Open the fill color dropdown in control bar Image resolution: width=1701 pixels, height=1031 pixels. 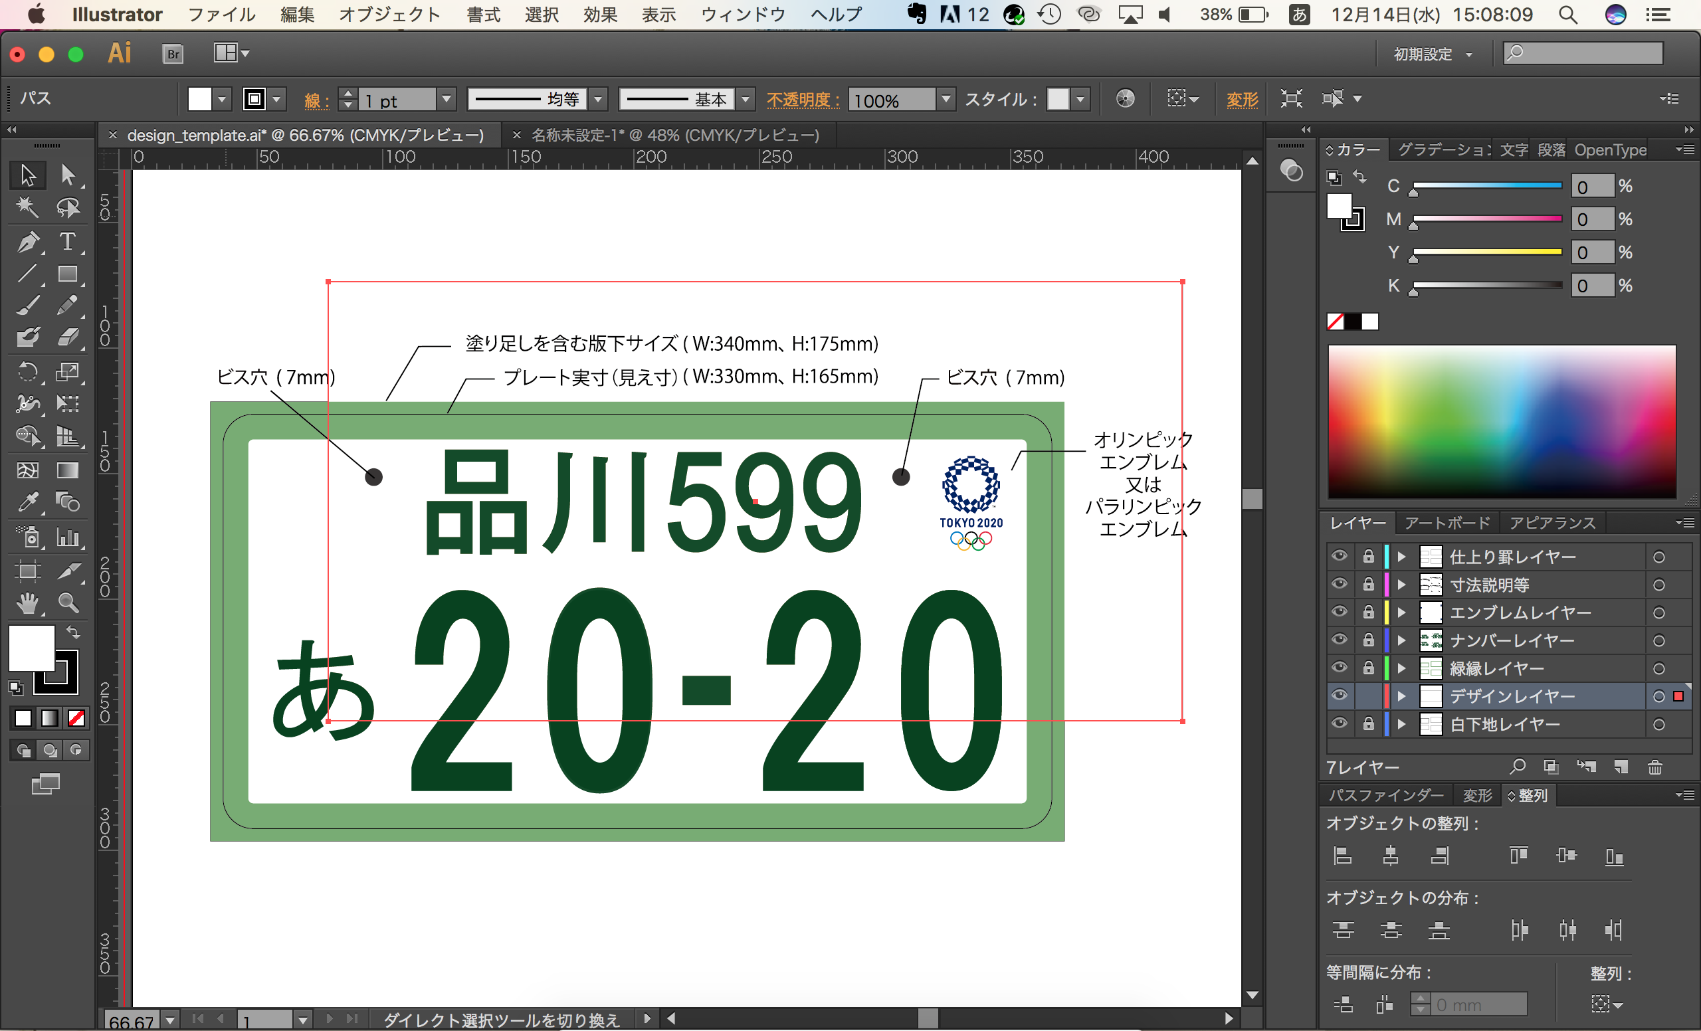click(222, 100)
